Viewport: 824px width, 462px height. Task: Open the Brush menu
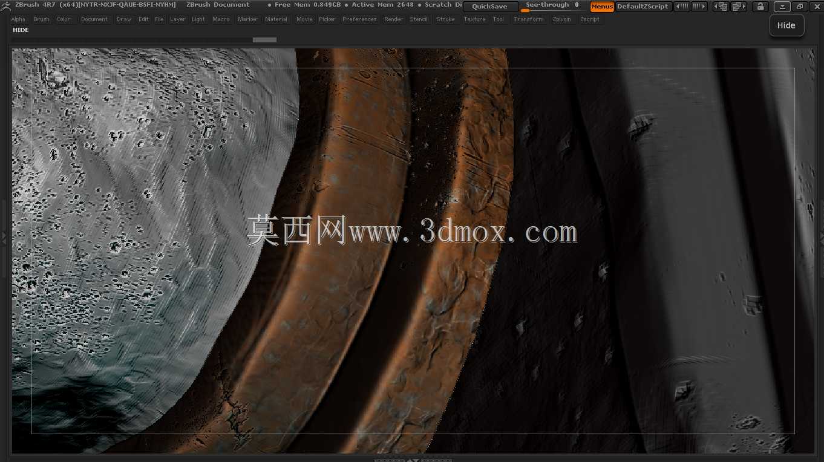[x=42, y=19]
